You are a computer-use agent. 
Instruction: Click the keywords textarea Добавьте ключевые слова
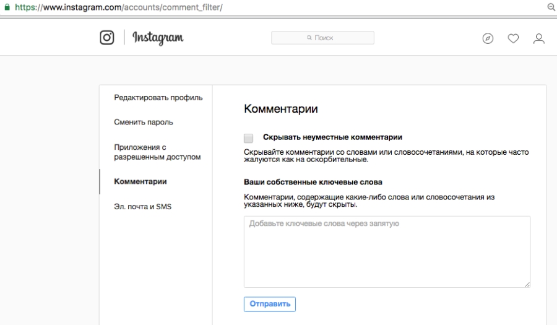pyautogui.click(x=387, y=252)
